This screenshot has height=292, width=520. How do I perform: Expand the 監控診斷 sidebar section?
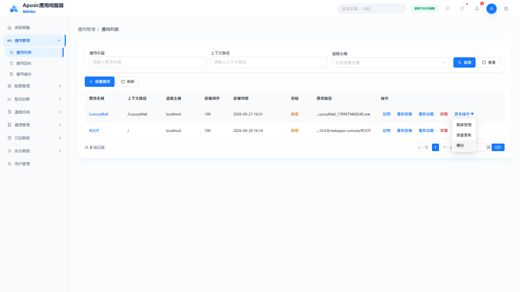coord(34,99)
